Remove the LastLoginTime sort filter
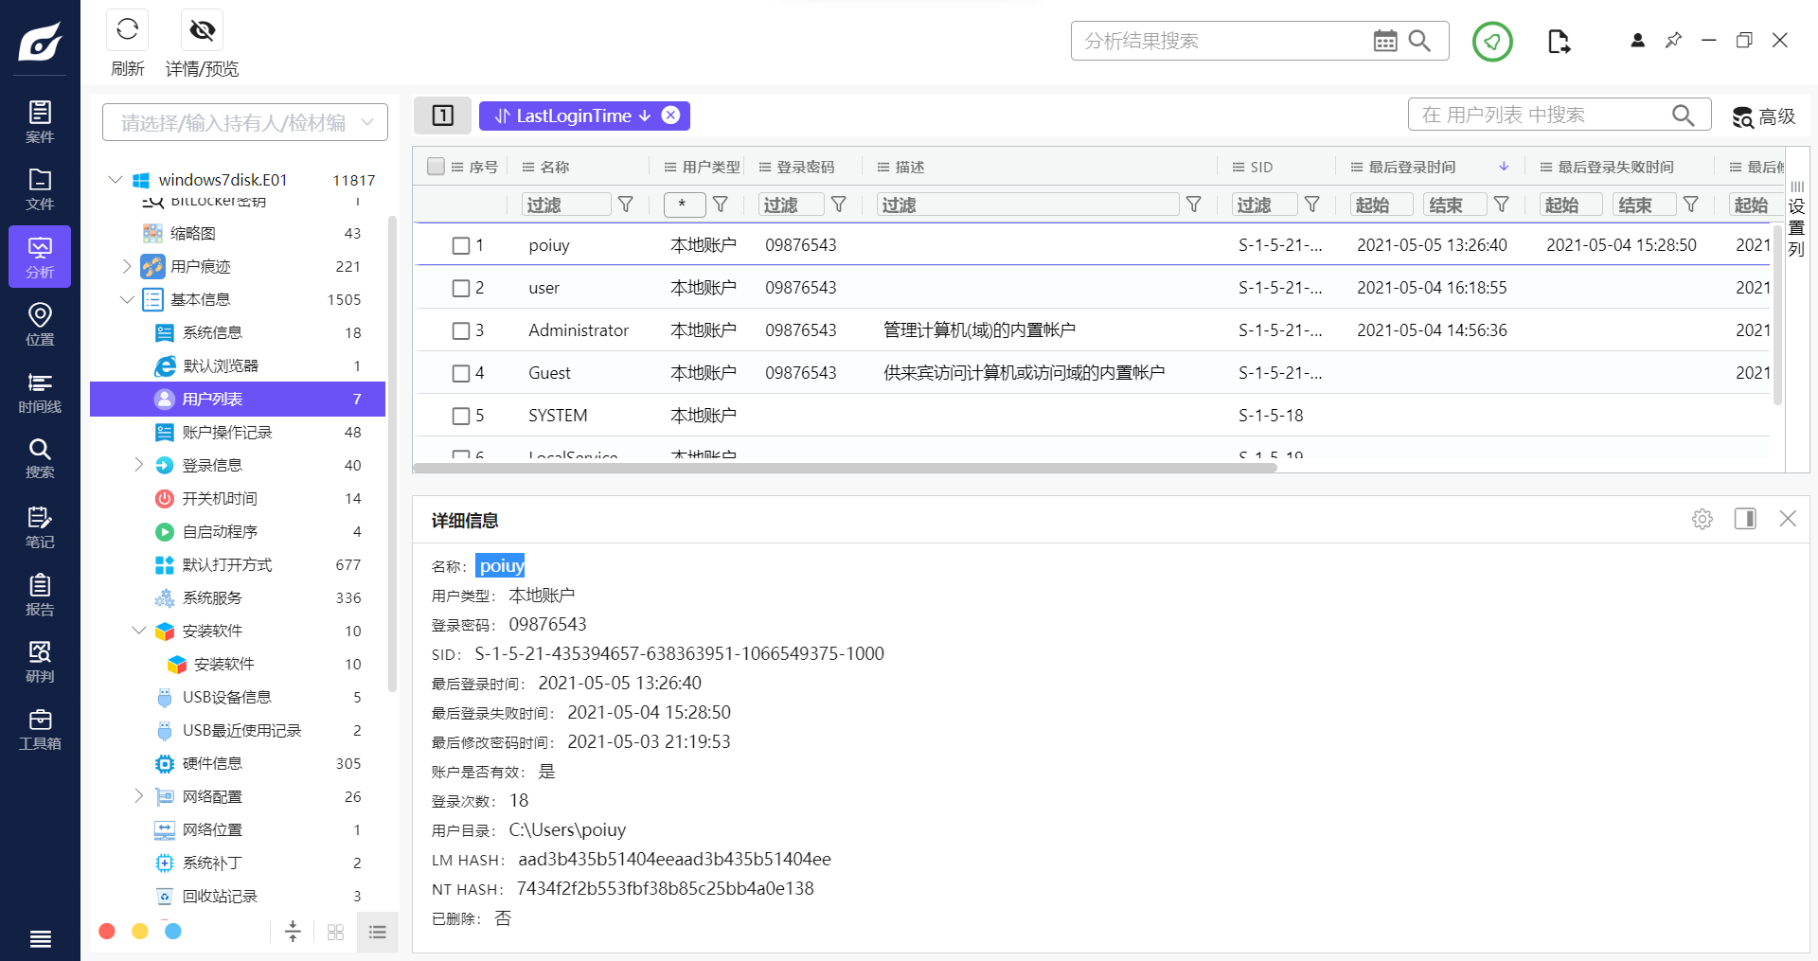 pyautogui.click(x=671, y=115)
